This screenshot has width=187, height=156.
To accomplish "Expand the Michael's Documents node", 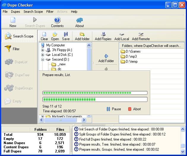I will (42, 116).
